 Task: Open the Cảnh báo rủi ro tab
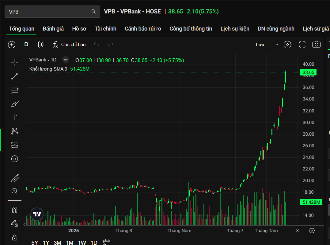click(x=143, y=29)
